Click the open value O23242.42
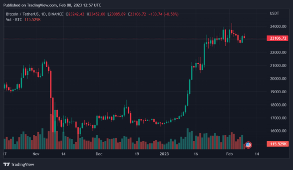The height and width of the screenshot is (170, 293). coord(75,14)
